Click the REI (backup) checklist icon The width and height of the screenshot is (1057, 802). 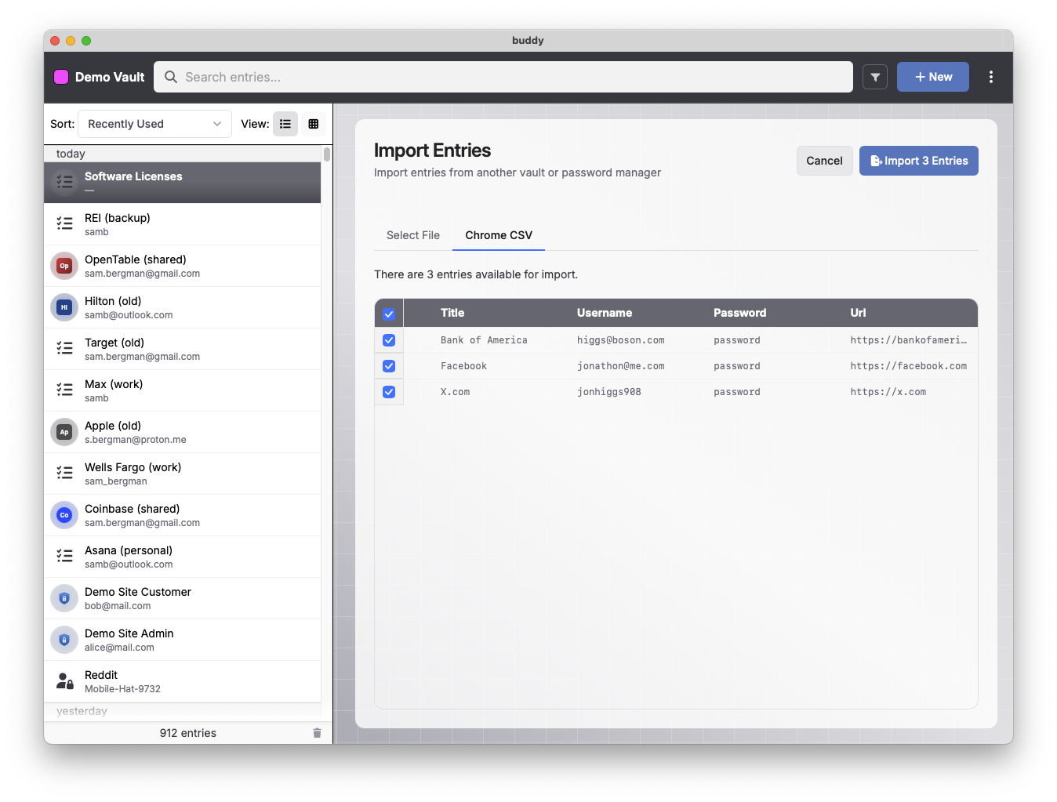point(64,223)
